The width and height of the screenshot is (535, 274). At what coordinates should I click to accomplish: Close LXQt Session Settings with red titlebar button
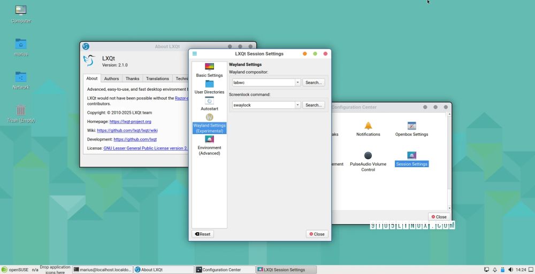click(325, 53)
